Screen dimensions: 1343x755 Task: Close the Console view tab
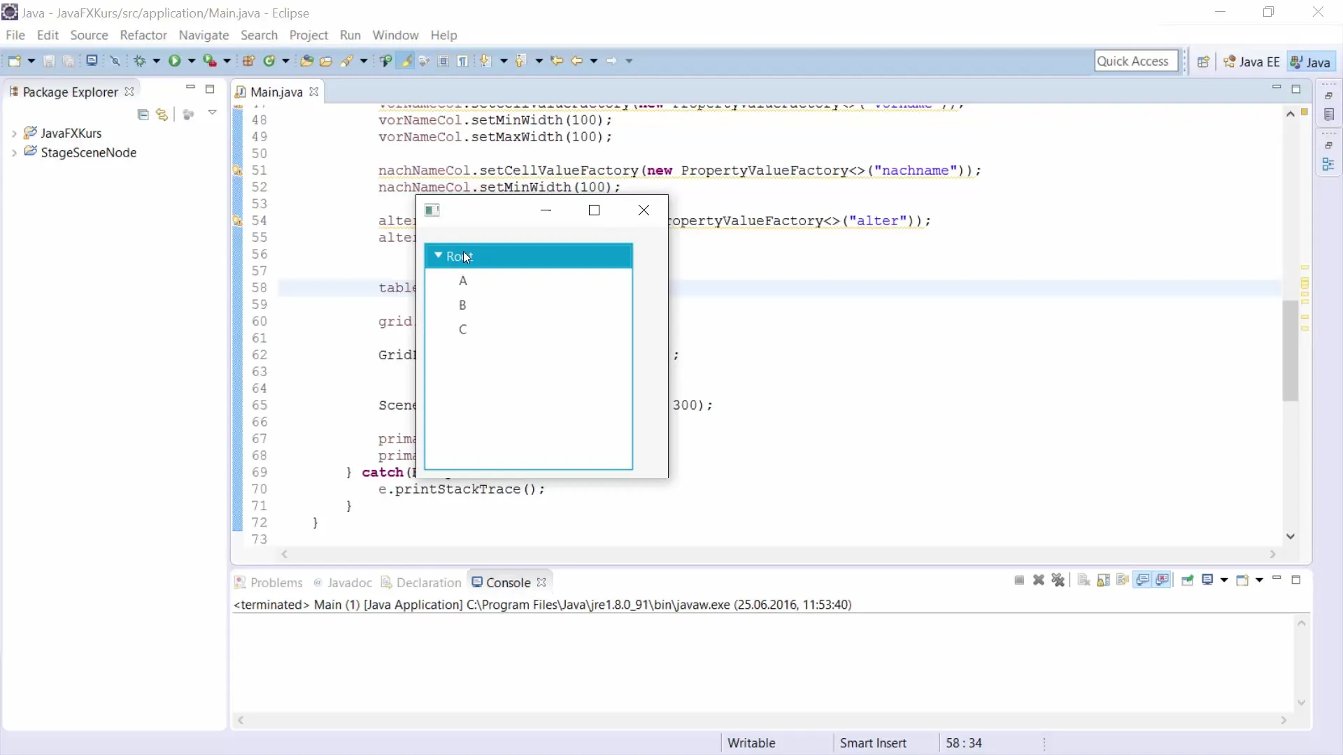coord(541,582)
